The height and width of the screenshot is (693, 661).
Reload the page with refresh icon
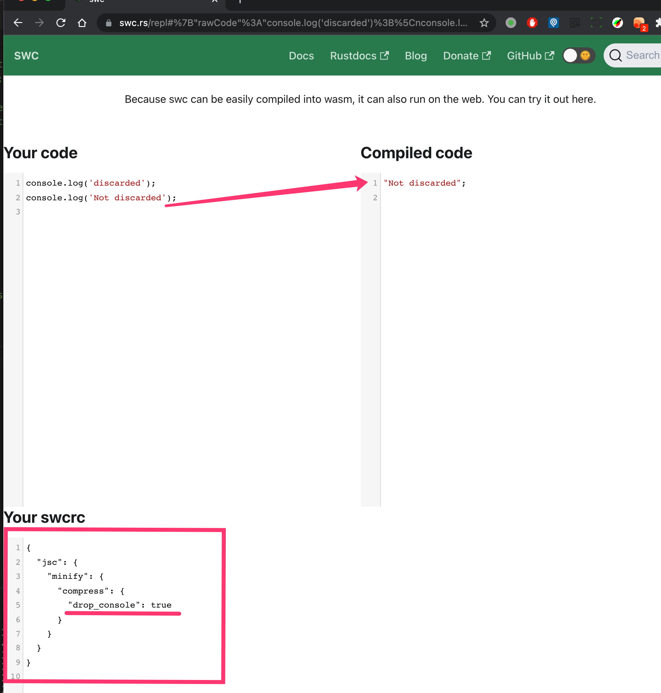pyautogui.click(x=61, y=23)
